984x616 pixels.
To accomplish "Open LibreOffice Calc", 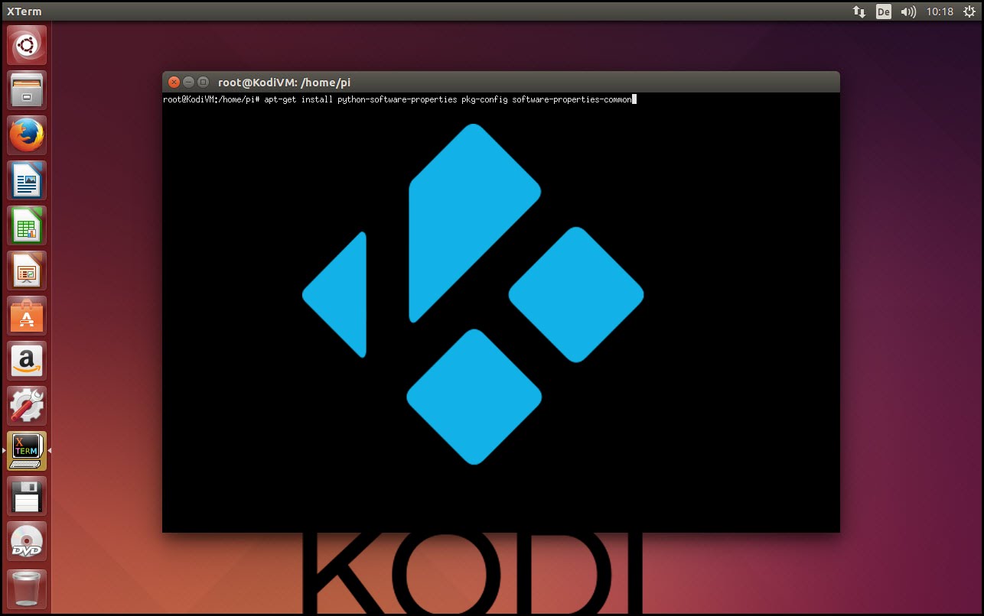I will [26, 225].
